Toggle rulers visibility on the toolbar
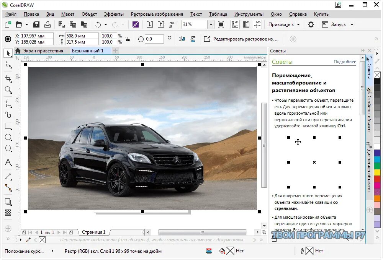383x260 pixels. [x=235, y=24]
